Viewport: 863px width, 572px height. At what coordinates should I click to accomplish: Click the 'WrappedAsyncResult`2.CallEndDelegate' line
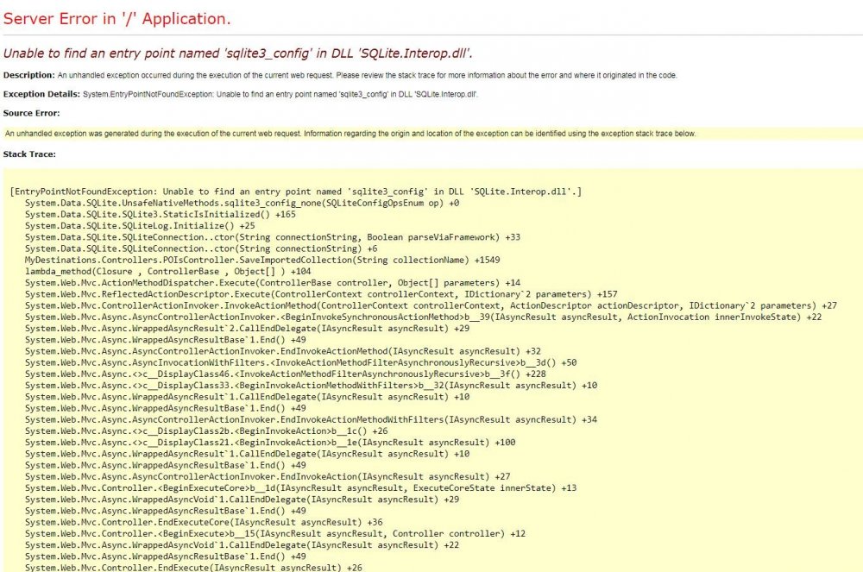(x=247, y=329)
